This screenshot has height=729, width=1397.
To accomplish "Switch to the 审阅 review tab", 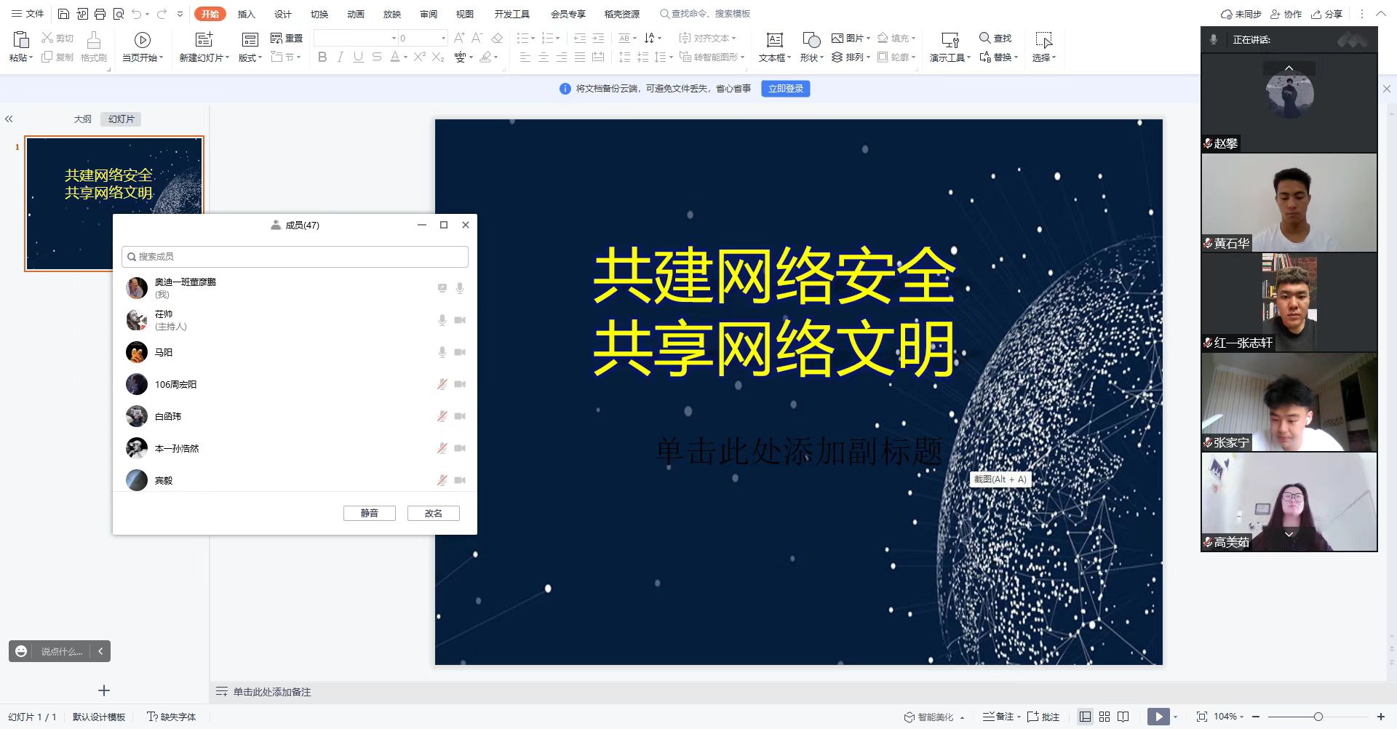I will (x=429, y=14).
